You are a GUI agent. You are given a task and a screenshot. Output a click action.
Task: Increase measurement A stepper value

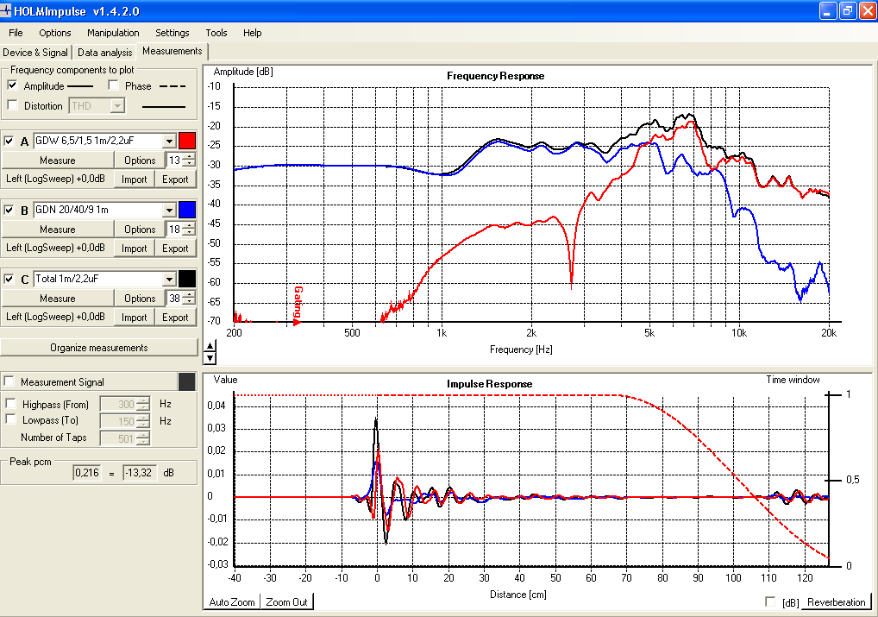click(x=190, y=157)
